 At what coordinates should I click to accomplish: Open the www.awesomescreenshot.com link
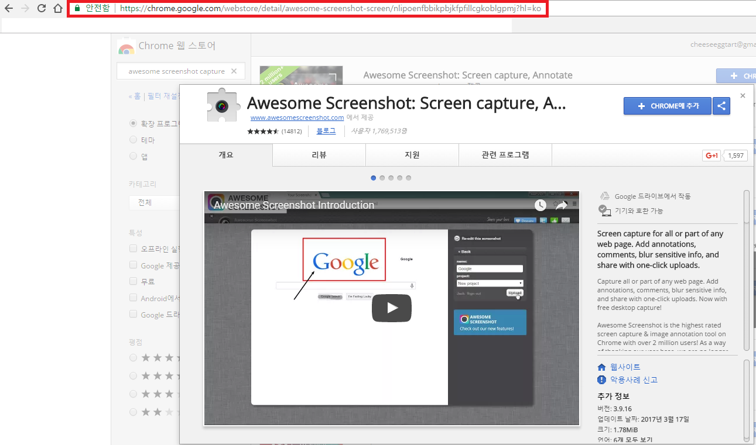tap(297, 118)
